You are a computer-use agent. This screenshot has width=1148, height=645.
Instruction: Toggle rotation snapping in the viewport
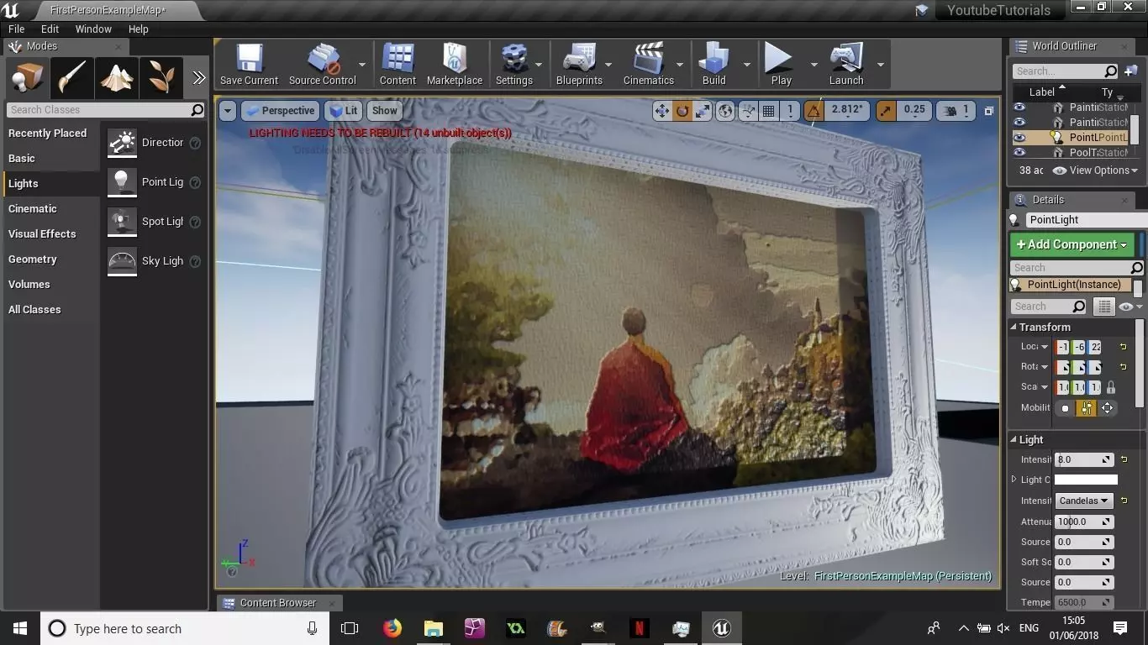814,110
